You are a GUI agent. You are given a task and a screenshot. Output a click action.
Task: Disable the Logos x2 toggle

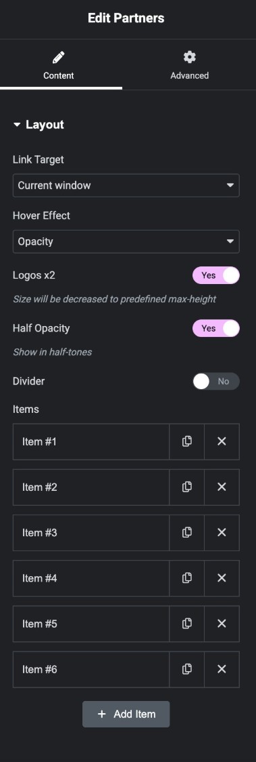pyautogui.click(x=216, y=275)
